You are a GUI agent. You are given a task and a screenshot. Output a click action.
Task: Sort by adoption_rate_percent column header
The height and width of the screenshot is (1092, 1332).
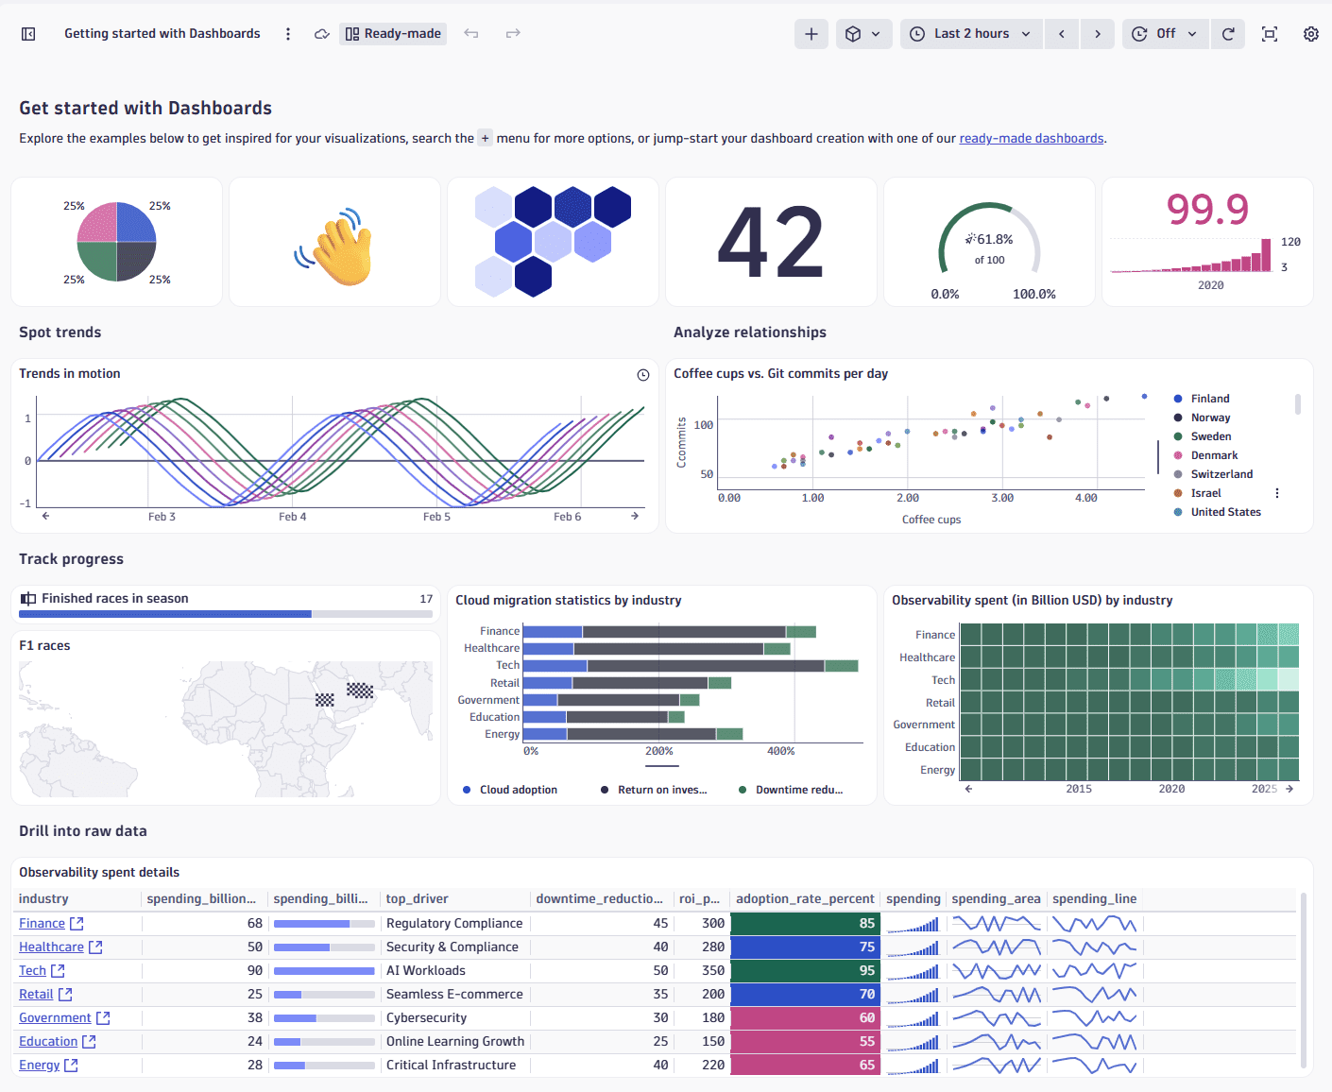click(x=806, y=899)
